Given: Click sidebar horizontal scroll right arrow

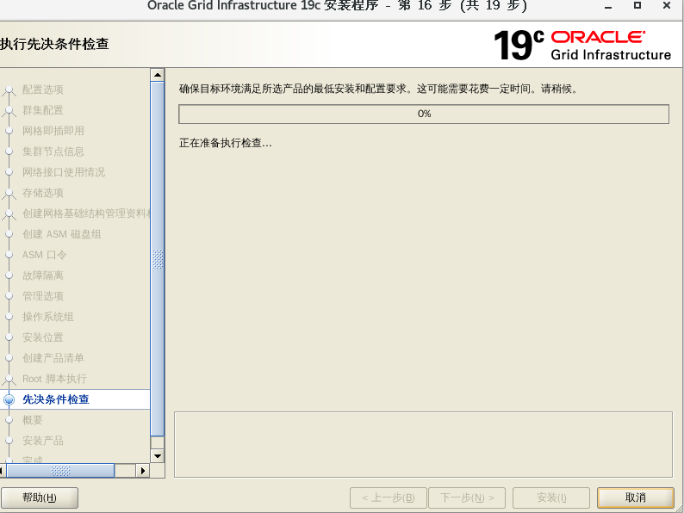Looking at the screenshot, I should [x=143, y=471].
